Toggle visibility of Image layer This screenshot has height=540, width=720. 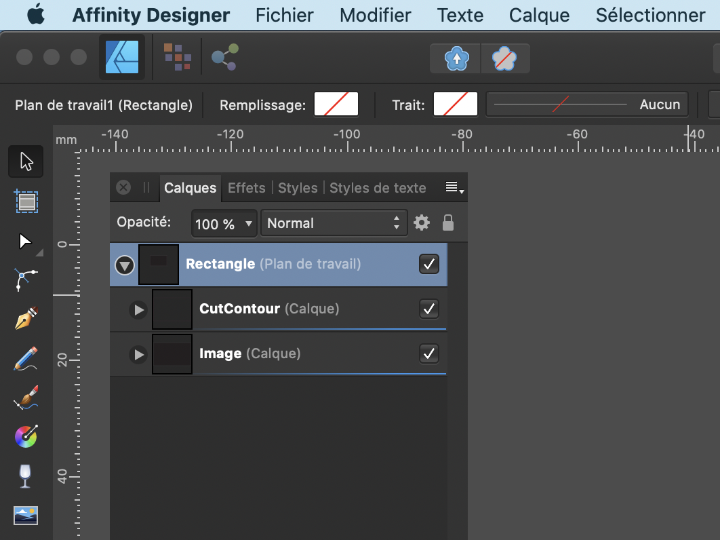pos(429,353)
